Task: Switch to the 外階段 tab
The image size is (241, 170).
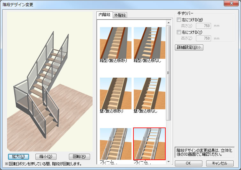Action: coord(120,15)
